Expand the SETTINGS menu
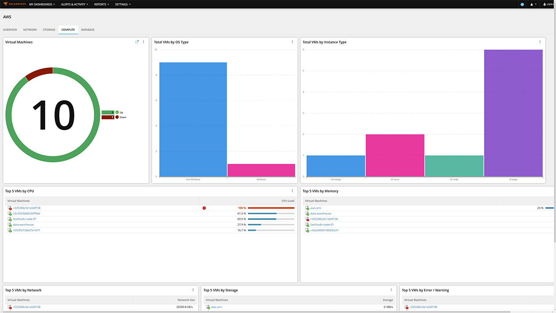Viewport: 556px width, 313px height. point(122,4)
